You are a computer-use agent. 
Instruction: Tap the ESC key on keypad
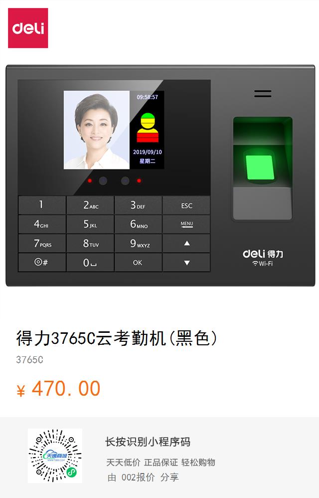pos(186,206)
